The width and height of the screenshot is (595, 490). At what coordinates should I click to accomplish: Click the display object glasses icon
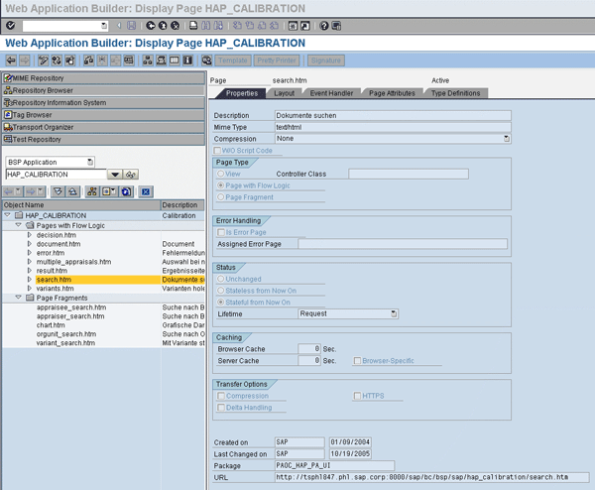(131, 175)
